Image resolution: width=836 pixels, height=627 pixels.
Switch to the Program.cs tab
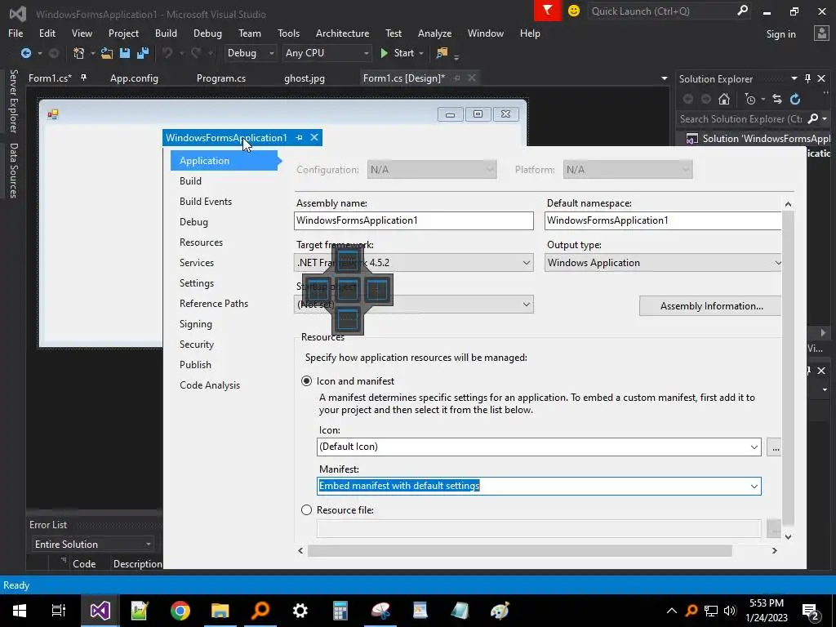pos(220,78)
